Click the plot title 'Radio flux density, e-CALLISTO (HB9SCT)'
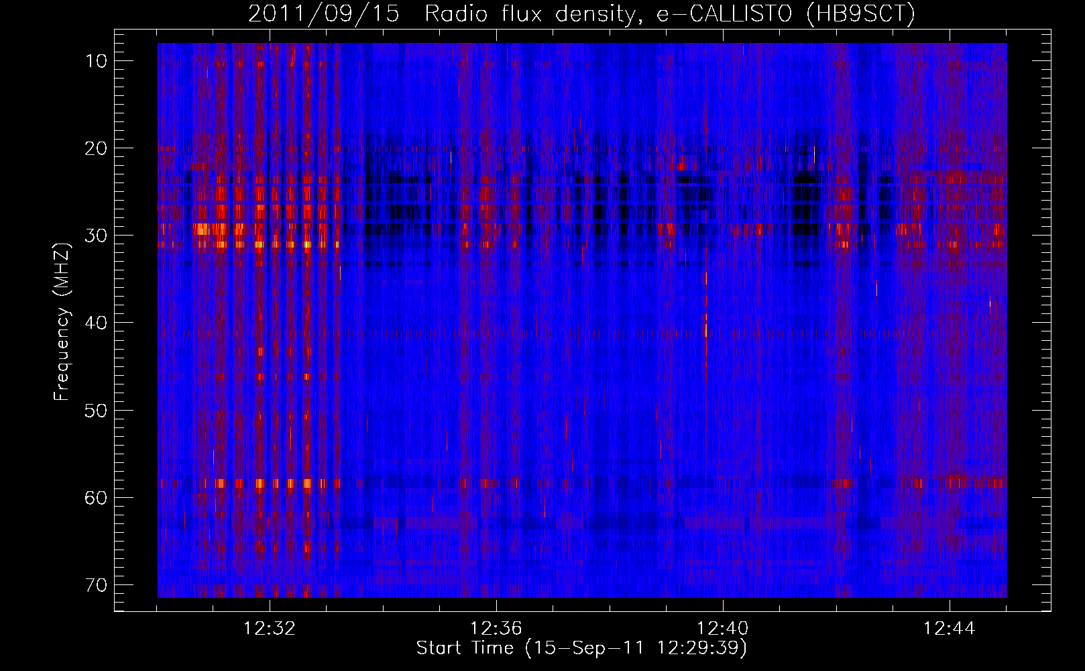1085x671 pixels. (x=670, y=14)
